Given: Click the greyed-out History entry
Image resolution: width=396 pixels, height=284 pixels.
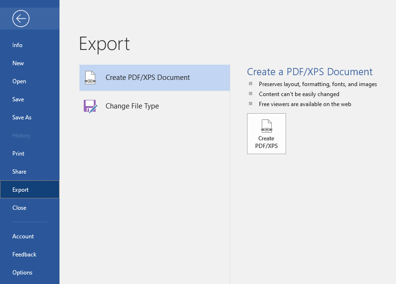Looking at the screenshot, I should pos(21,136).
